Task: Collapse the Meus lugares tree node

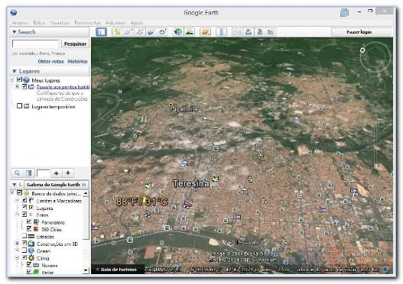Action: [x=12, y=80]
